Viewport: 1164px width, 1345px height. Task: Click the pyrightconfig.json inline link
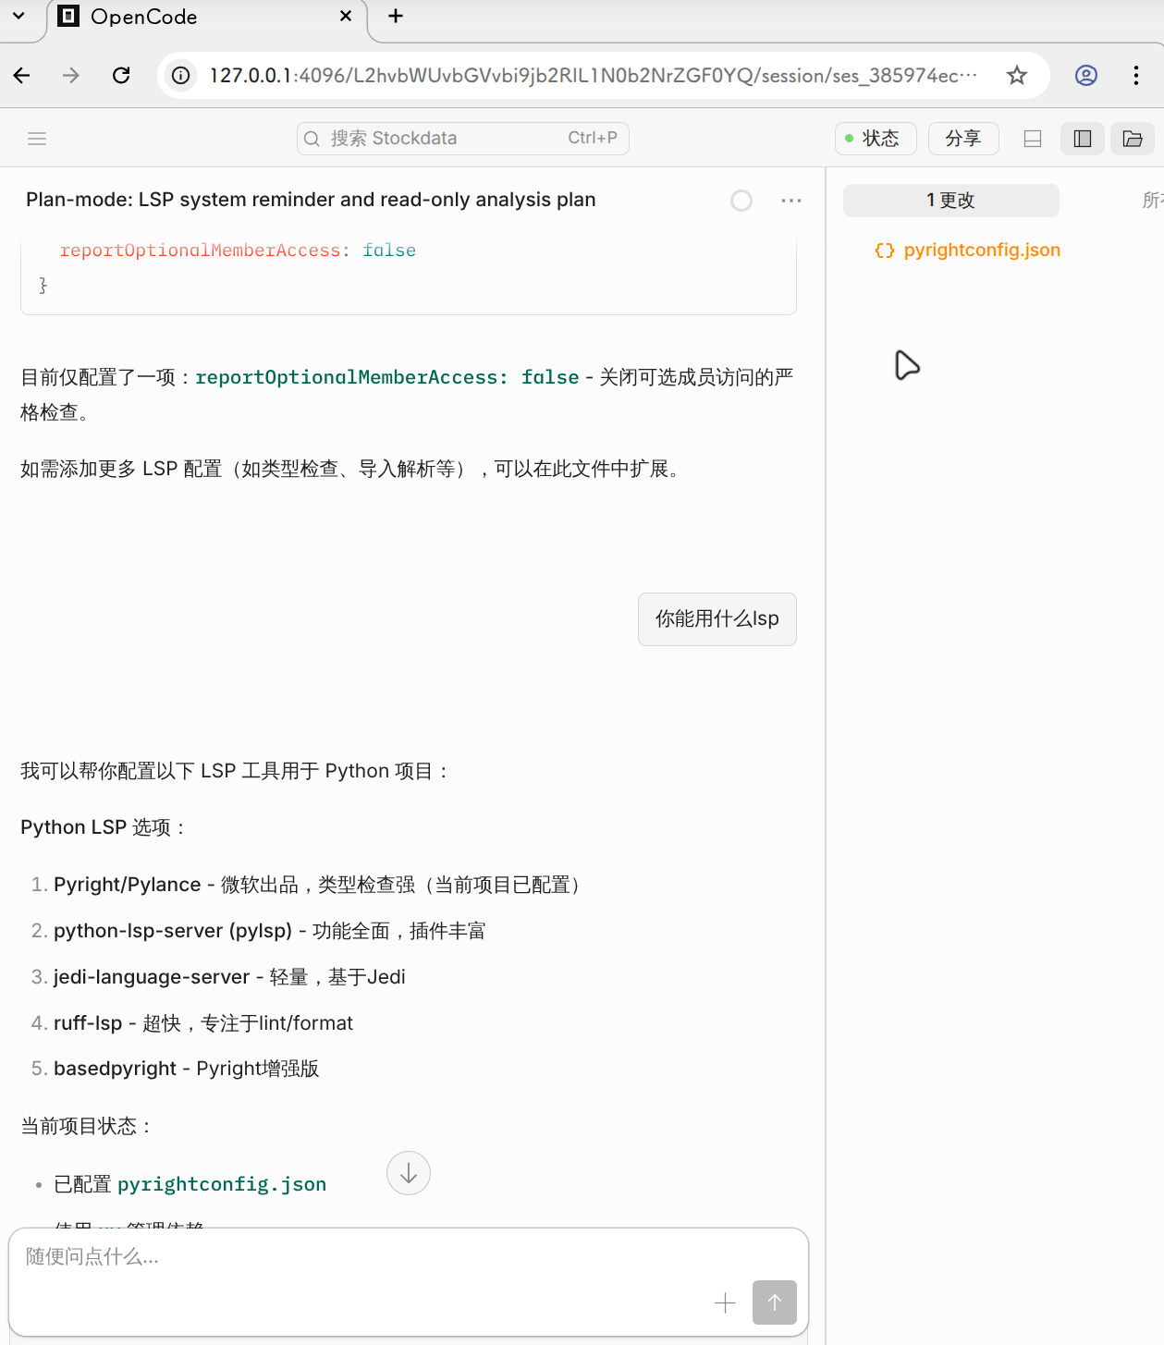(x=222, y=1184)
